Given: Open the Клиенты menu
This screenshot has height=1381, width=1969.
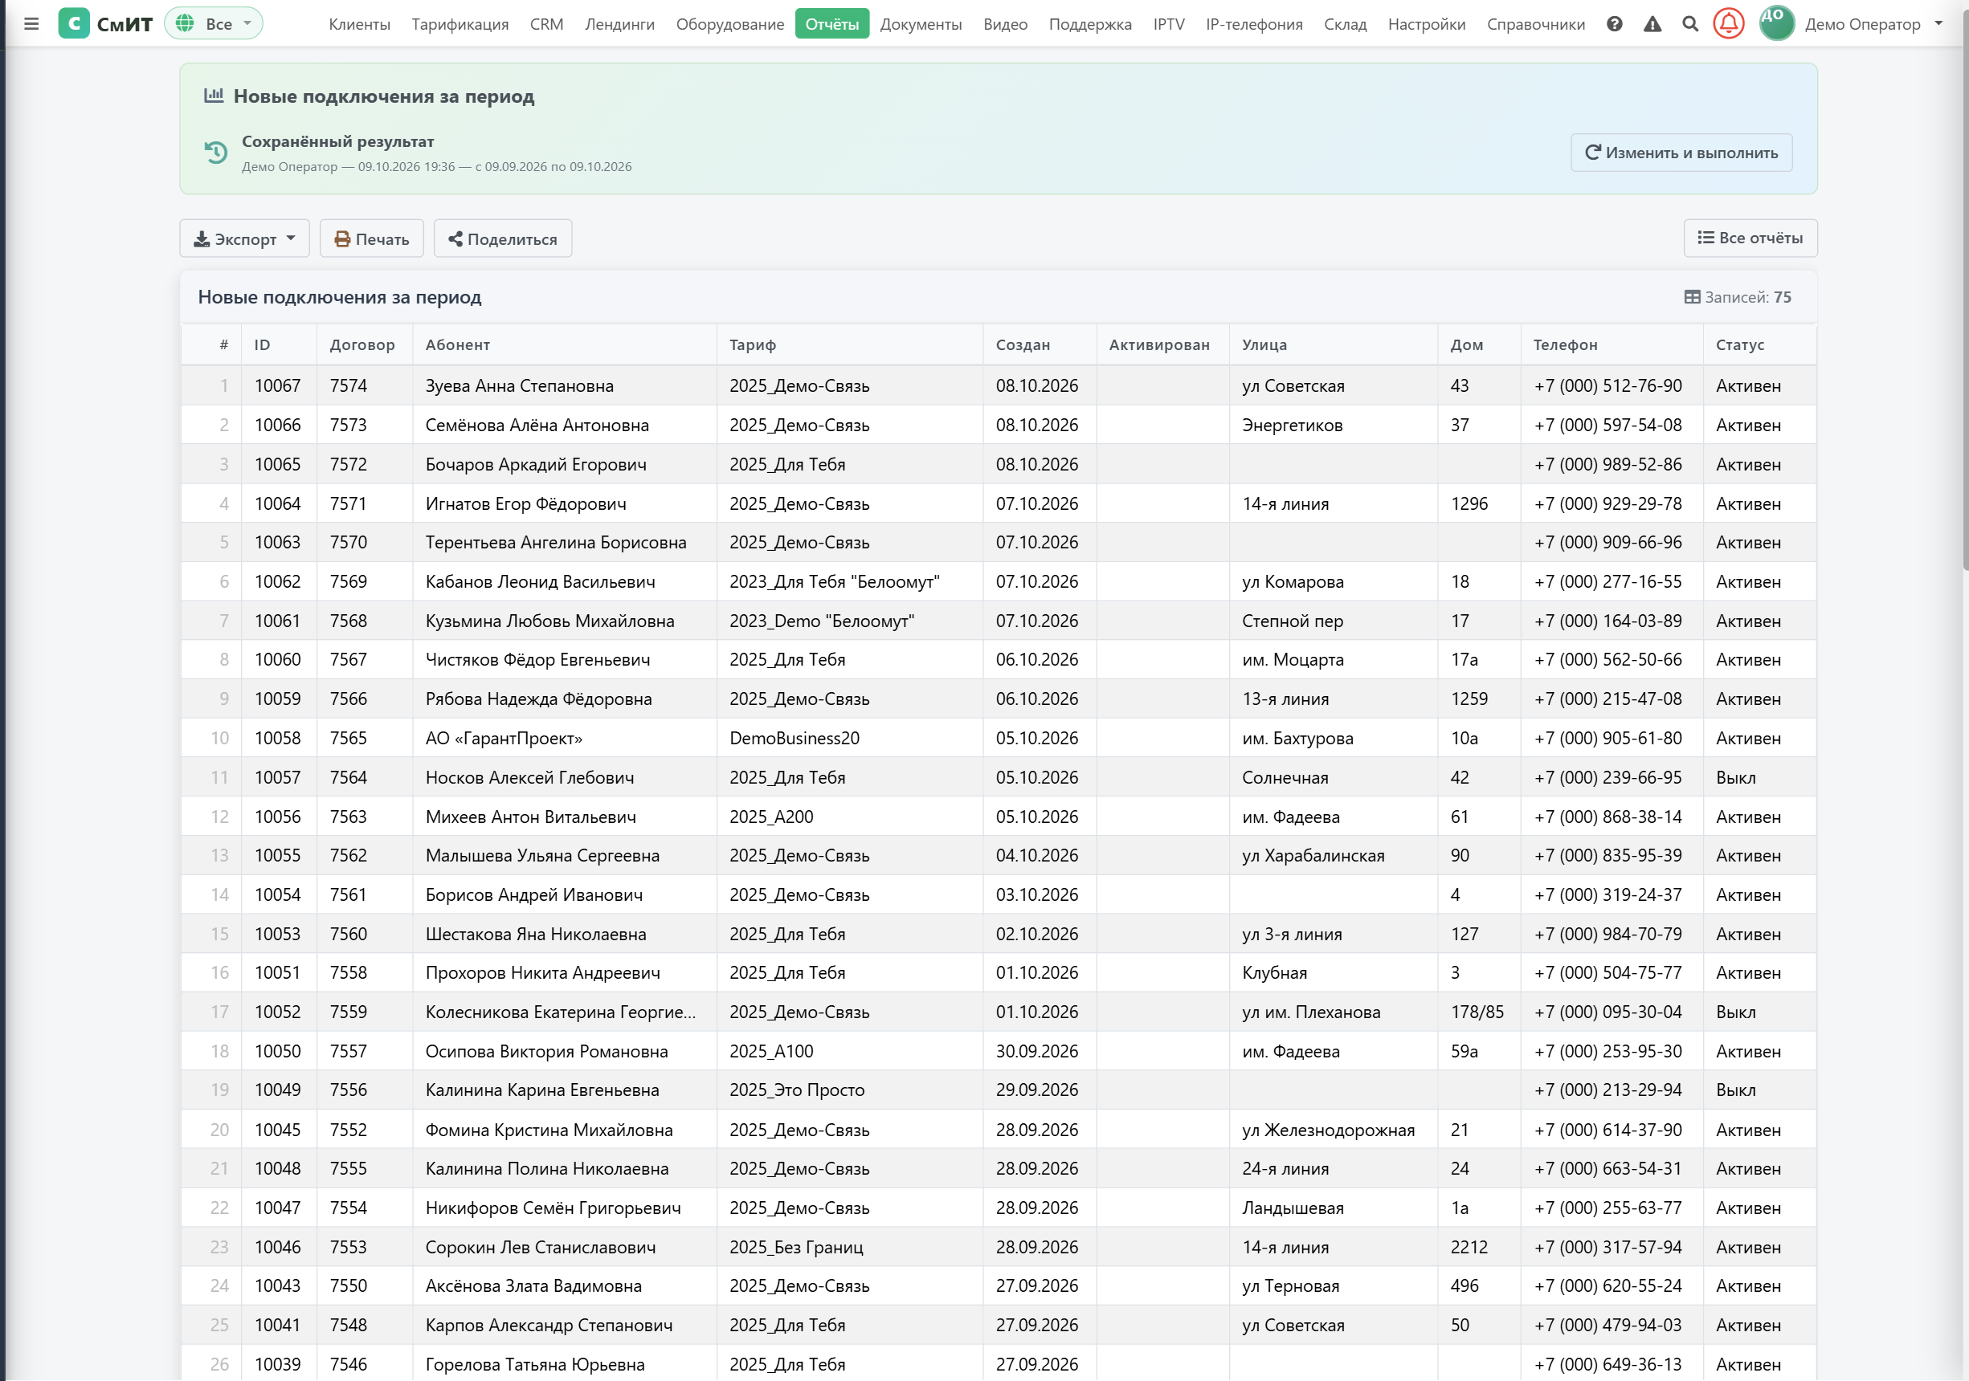Looking at the screenshot, I should [x=359, y=24].
